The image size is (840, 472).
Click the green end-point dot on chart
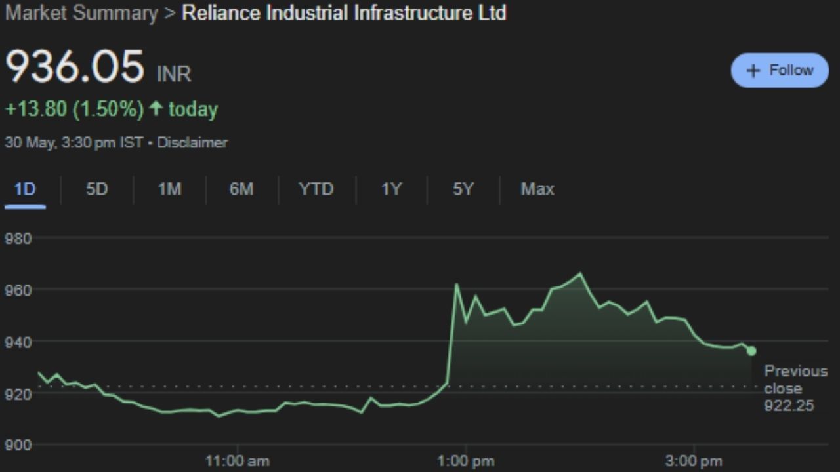(x=751, y=351)
